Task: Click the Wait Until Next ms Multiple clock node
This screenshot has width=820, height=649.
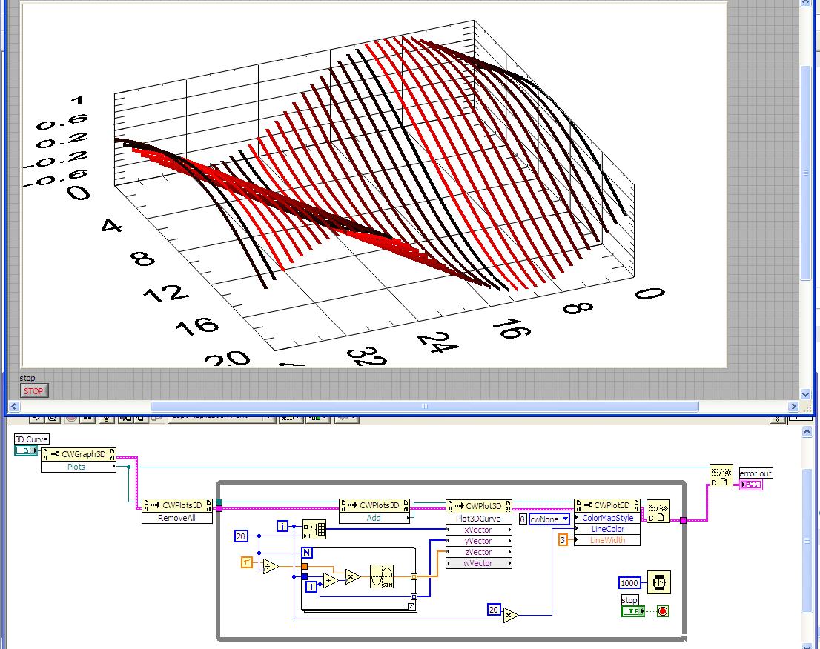Action: 658,582
